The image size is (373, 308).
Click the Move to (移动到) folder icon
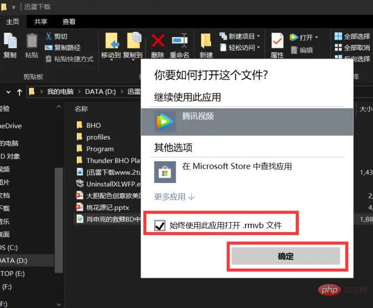point(112,40)
